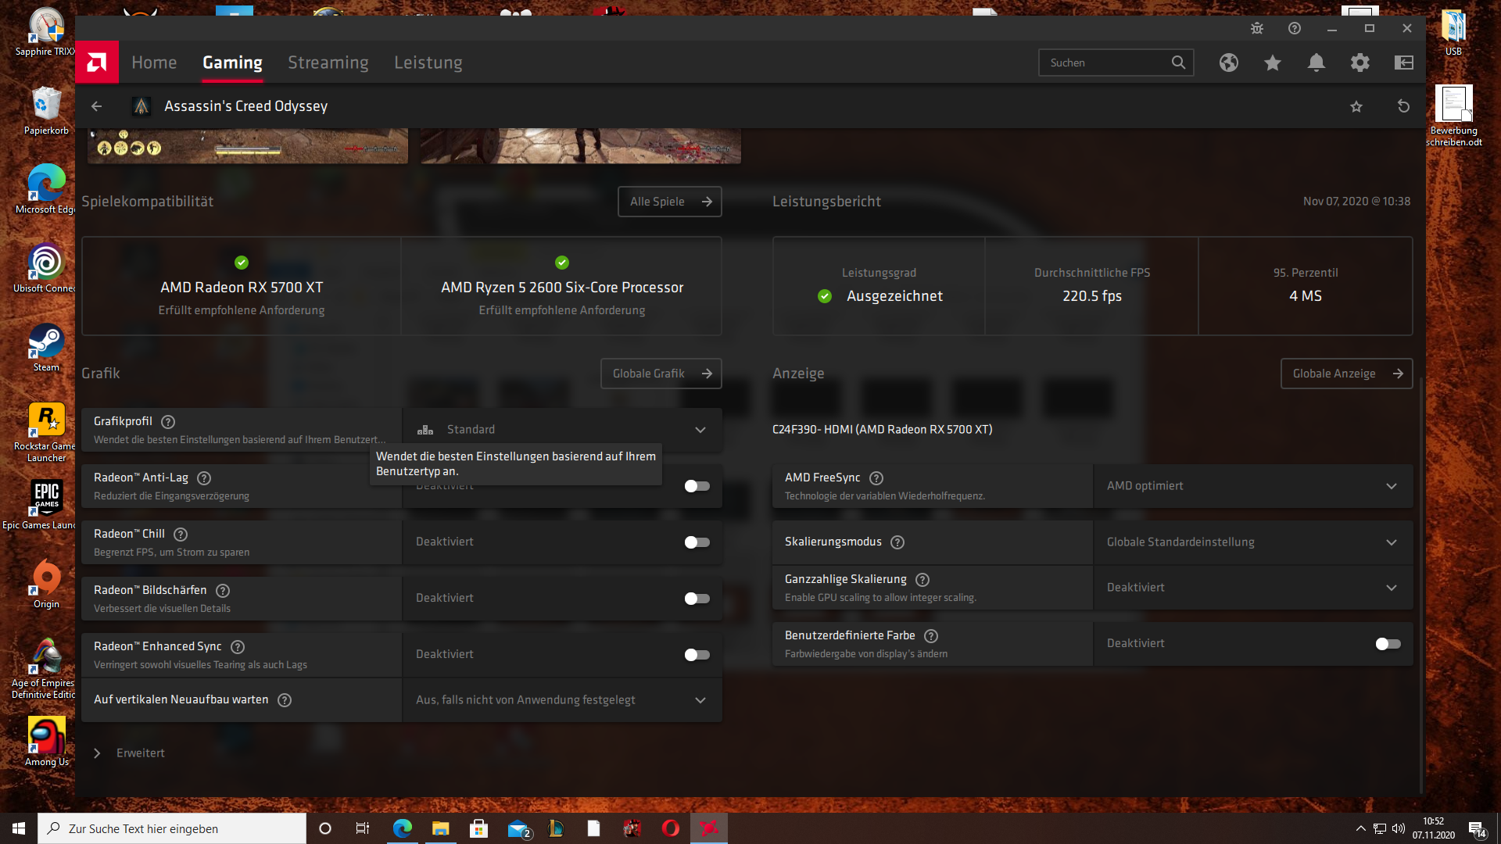
Task: Open notifications bell icon
Action: point(1317,63)
